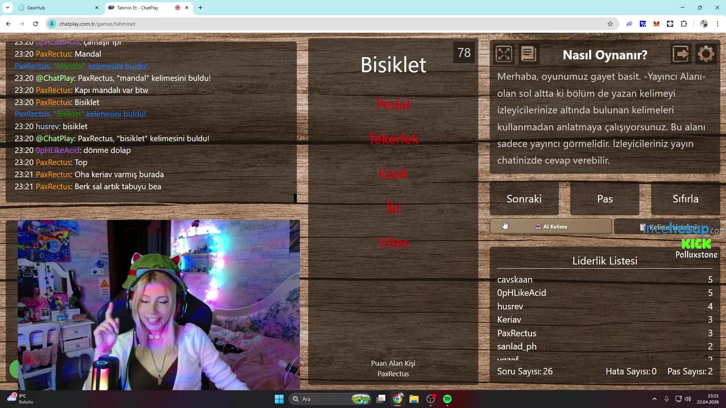Click the forbidden word Pedal

pos(393,104)
